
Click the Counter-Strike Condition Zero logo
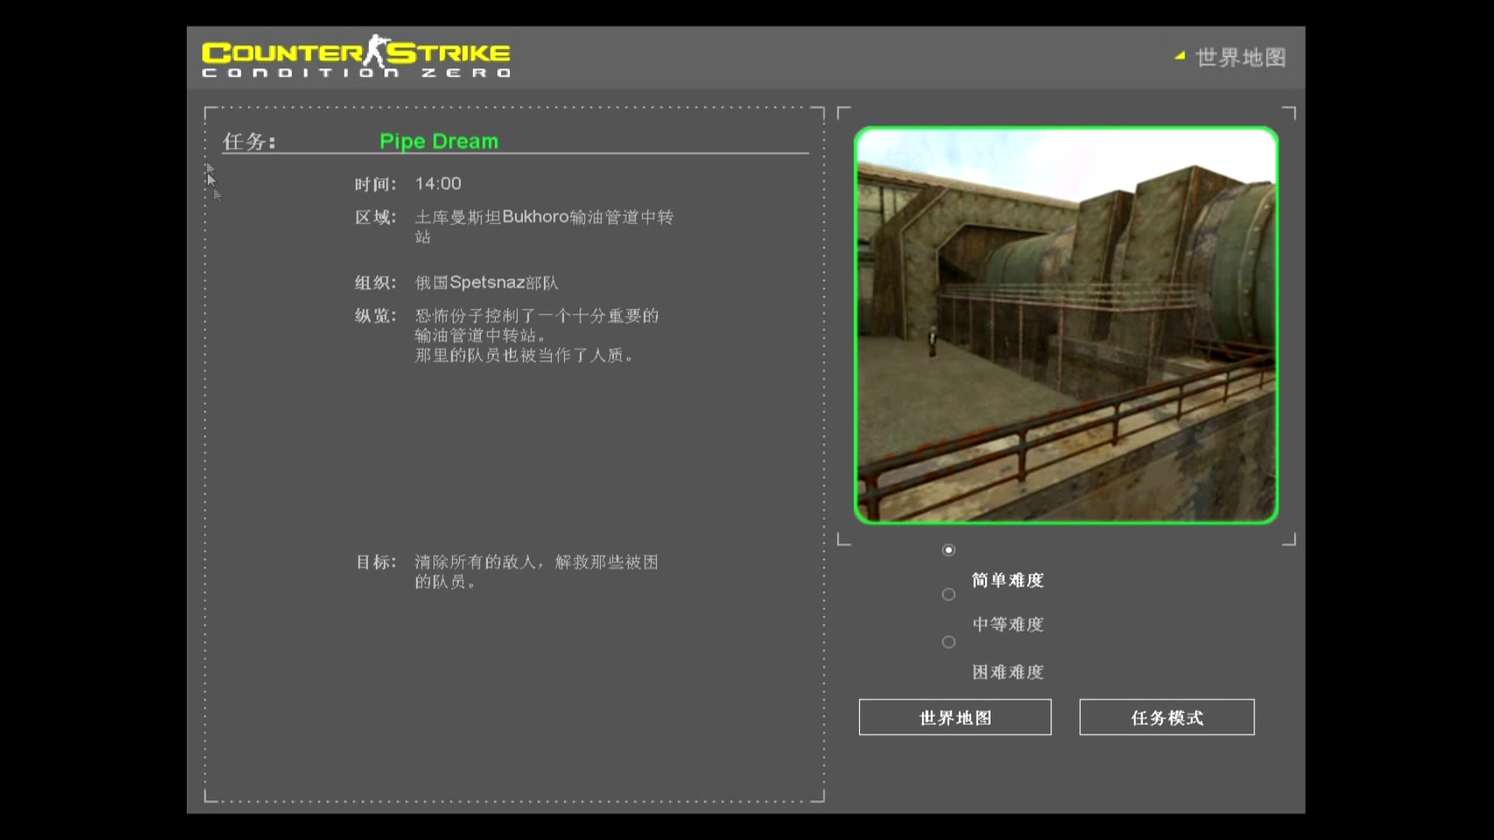[356, 58]
